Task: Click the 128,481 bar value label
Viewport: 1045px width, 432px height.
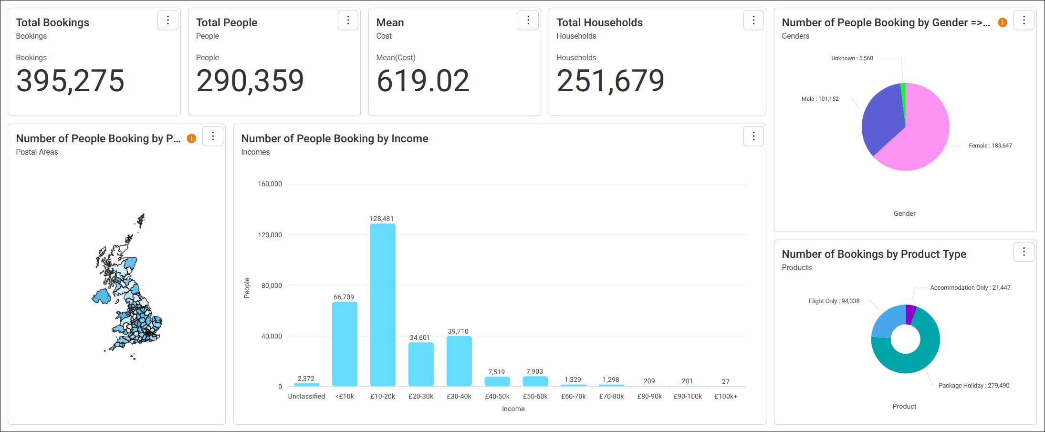Action: [x=382, y=219]
